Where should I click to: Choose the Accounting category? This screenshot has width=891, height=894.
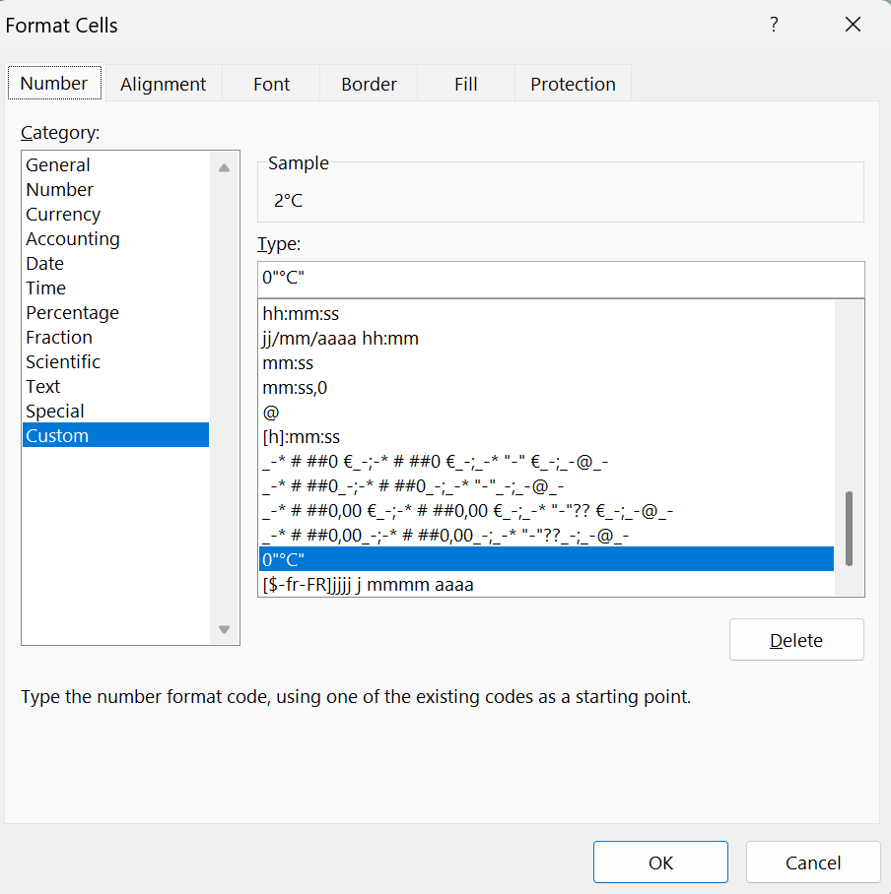point(116,238)
